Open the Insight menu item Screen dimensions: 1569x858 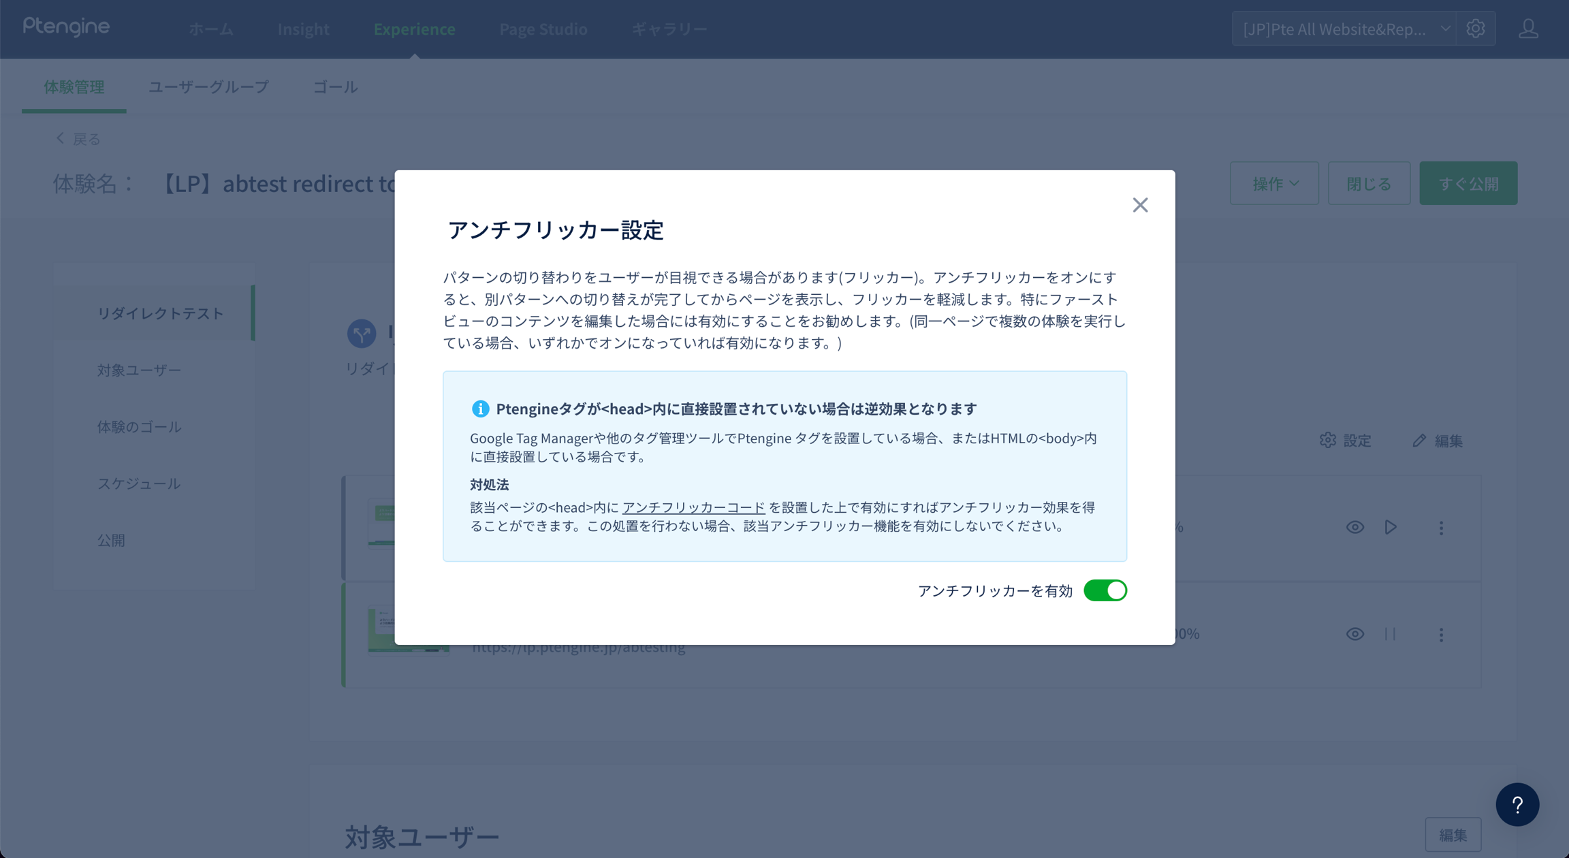coord(303,29)
